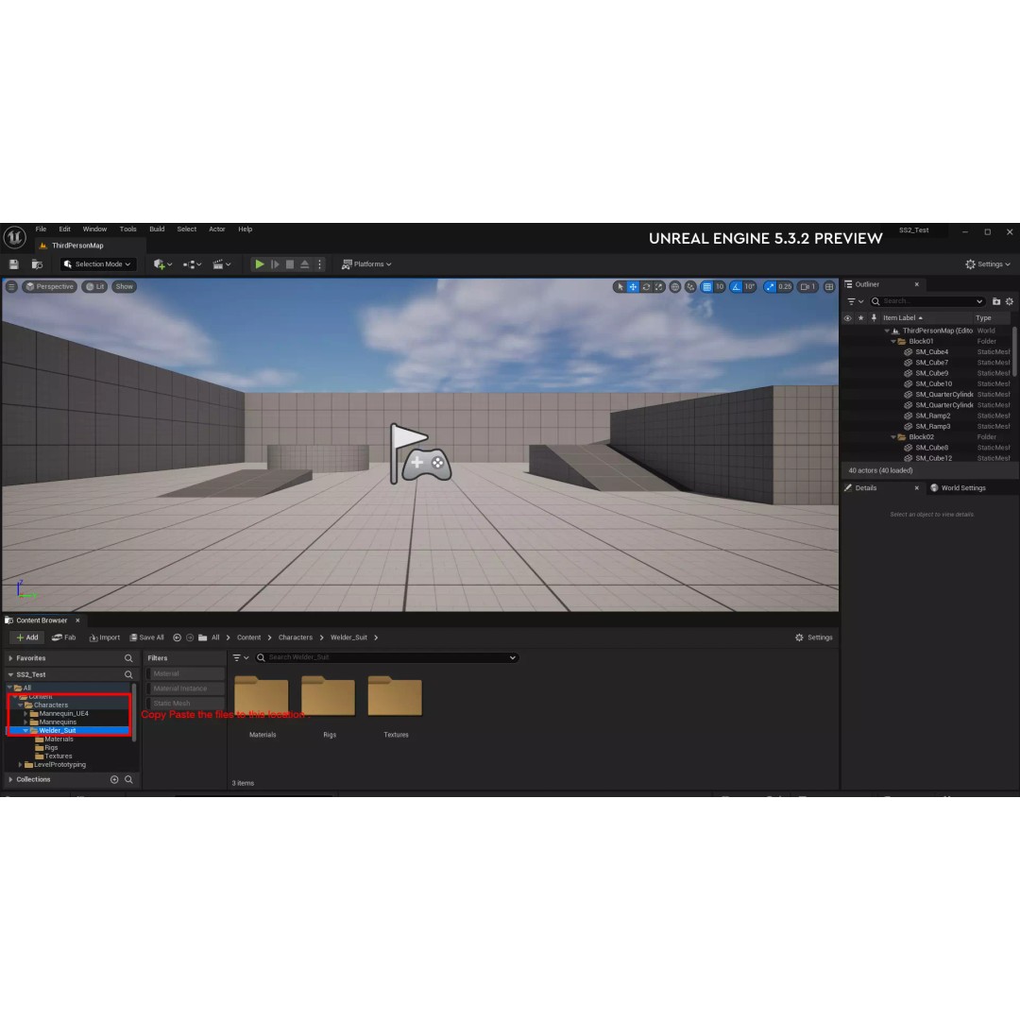Open the Window menu
This screenshot has width=1020, height=1020.
click(95, 229)
